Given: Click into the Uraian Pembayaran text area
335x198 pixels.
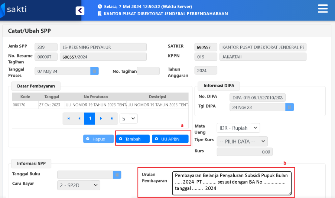Looking at the screenshot, I should [232, 183].
